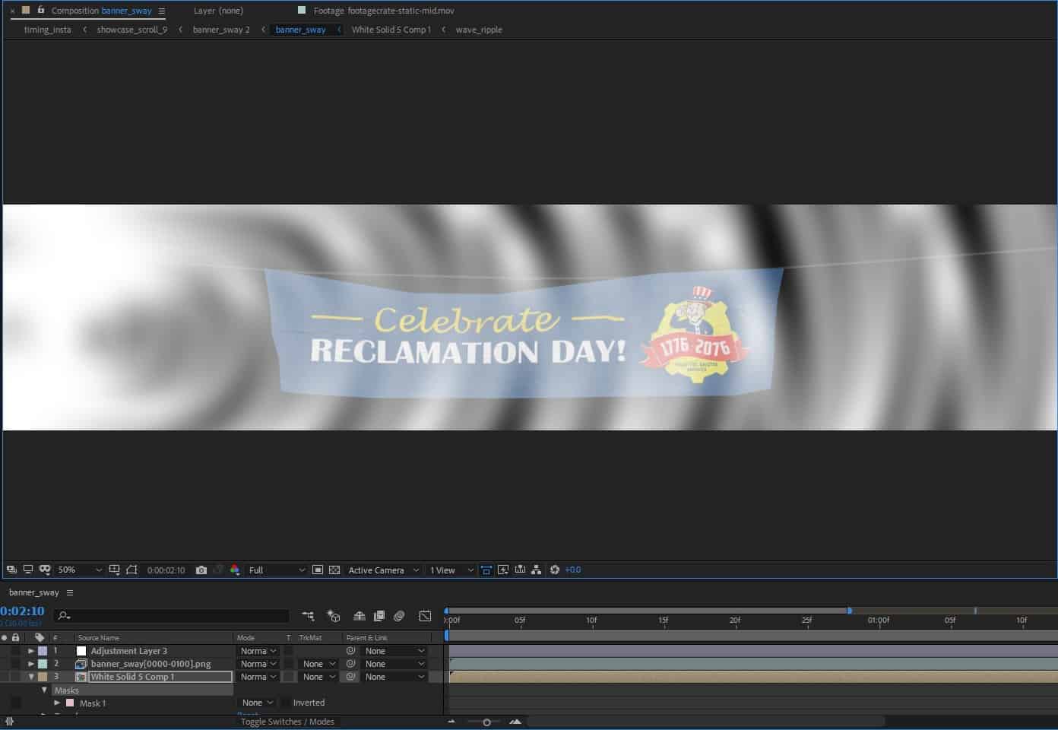
Task: Click the Draft 3D icon
Action: tap(333, 616)
